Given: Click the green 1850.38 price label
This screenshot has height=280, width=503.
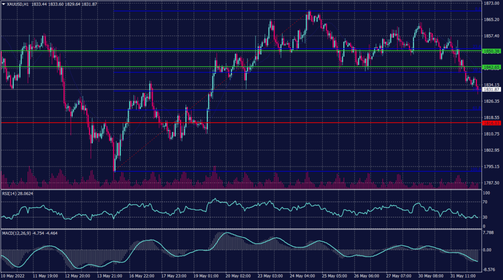Looking at the screenshot, I should (491, 51).
